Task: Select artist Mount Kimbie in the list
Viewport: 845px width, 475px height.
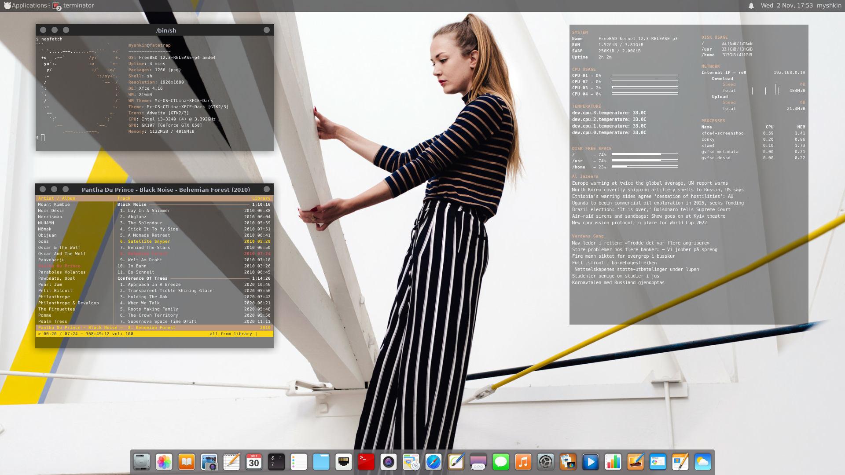Action: coord(54,205)
